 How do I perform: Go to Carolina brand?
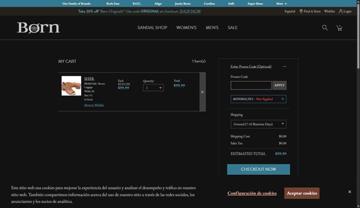click(x=209, y=4)
